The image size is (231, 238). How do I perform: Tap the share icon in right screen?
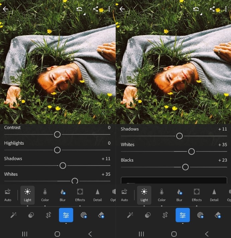coord(212,9)
